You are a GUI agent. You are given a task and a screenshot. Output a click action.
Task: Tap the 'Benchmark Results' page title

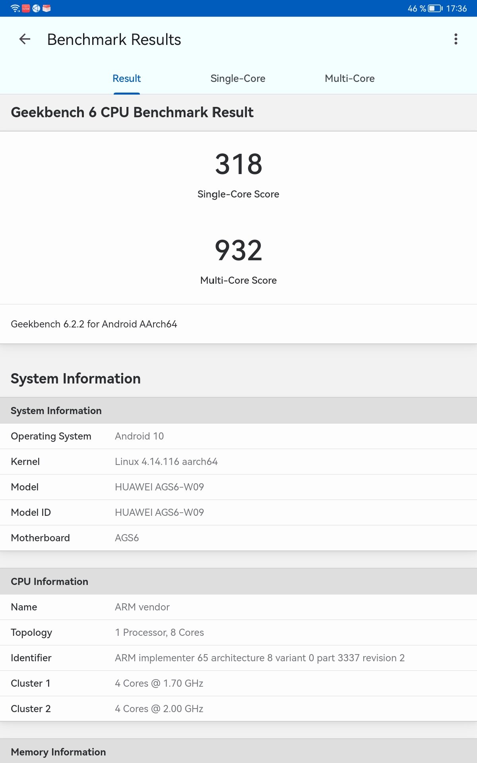(x=114, y=39)
